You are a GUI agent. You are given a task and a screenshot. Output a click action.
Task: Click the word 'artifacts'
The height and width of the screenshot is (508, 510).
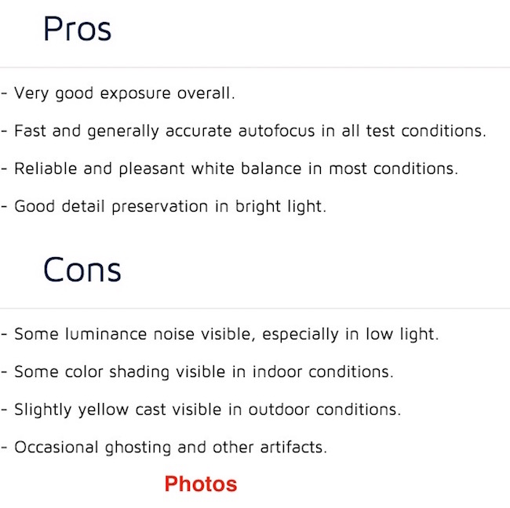click(x=297, y=448)
